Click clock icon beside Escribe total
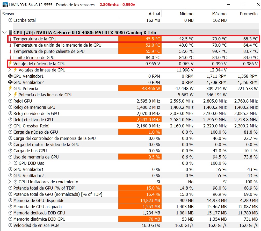Viewport: 261px width, 231px height. pyautogui.click(x=10, y=20)
